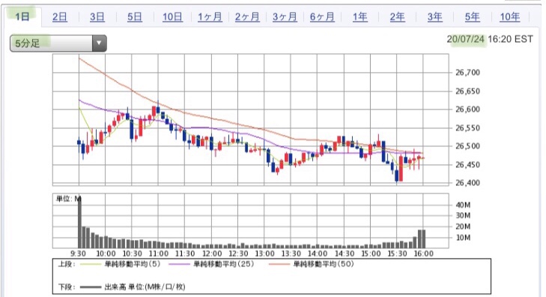Click the 3ヶ月 range link
546x297 pixels.
(285, 16)
